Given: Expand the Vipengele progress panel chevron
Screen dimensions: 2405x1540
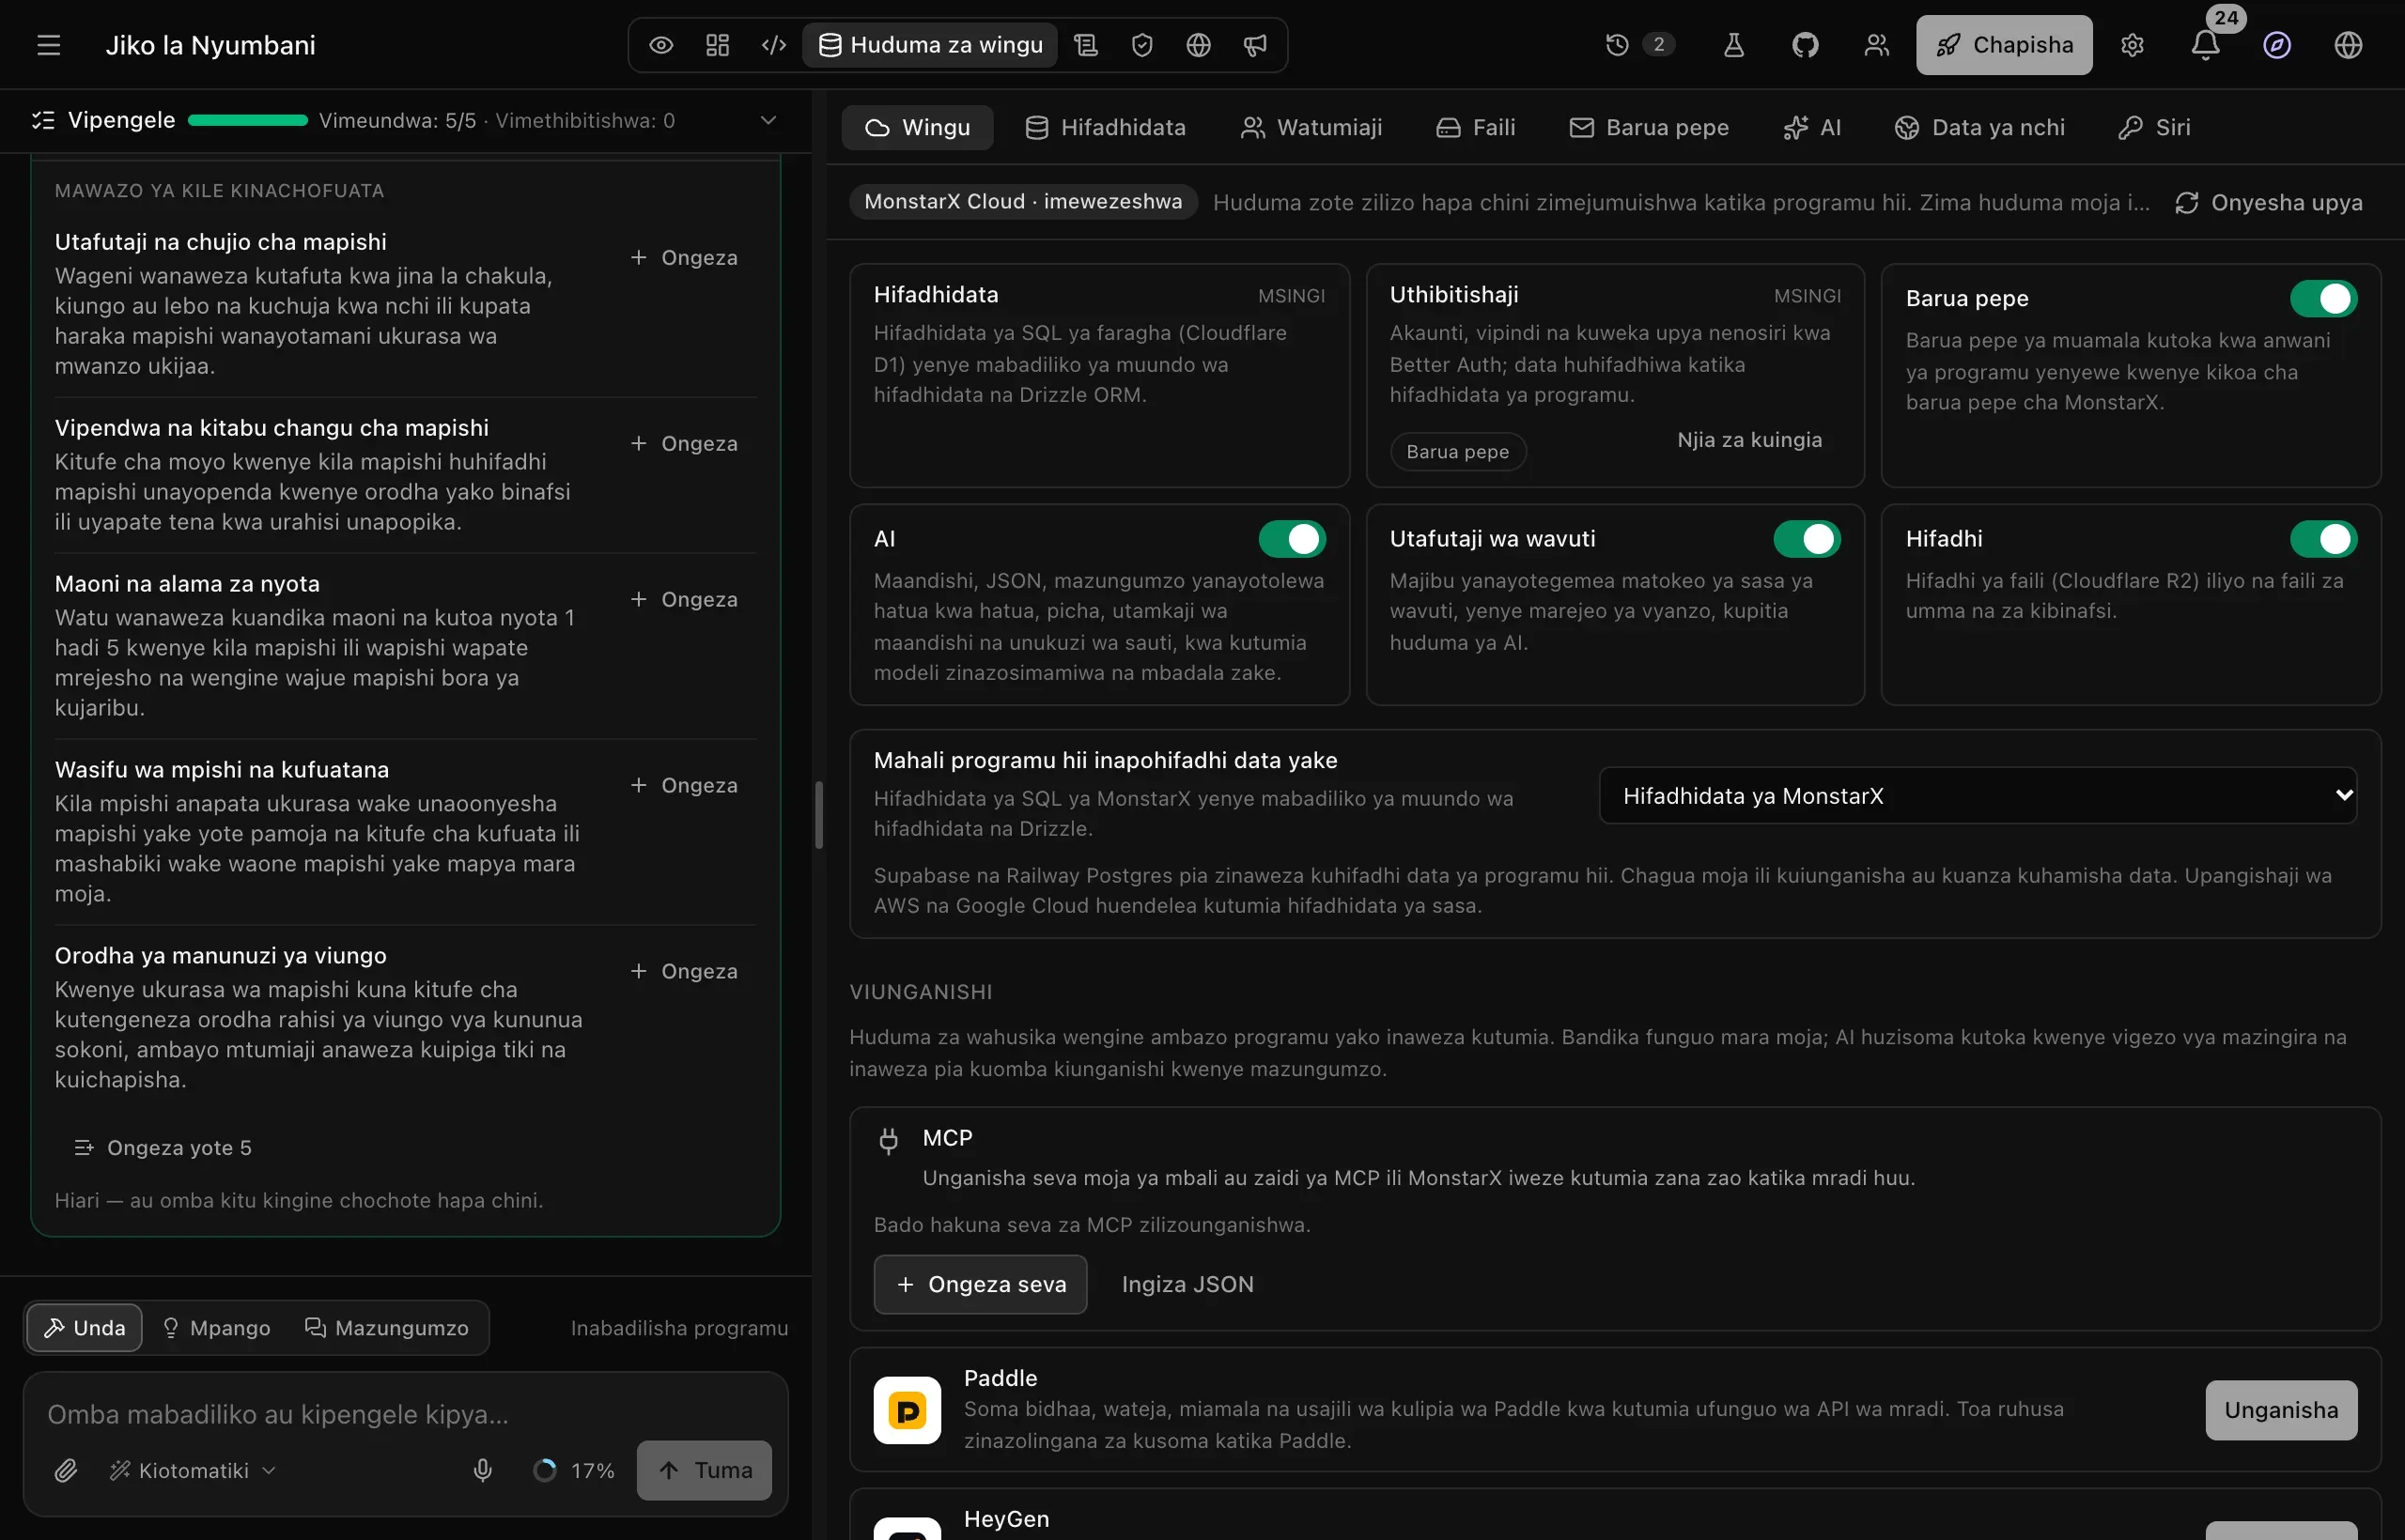Looking at the screenshot, I should click(768, 121).
